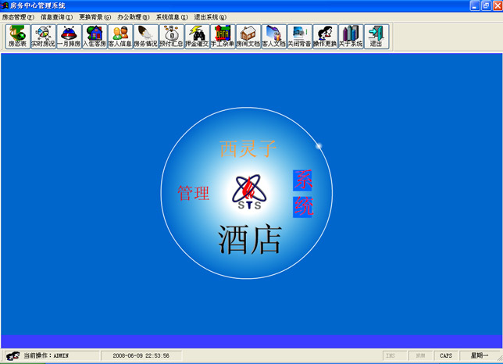This screenshot has width=503, height=364.
Task: Open 预付汇总 prepayment summary
Action: [x=170, y=36]
